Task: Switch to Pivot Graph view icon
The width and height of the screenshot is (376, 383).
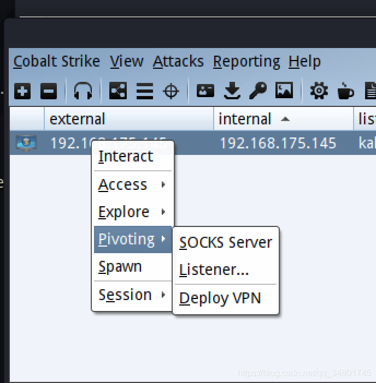Action: coord(118,91)
